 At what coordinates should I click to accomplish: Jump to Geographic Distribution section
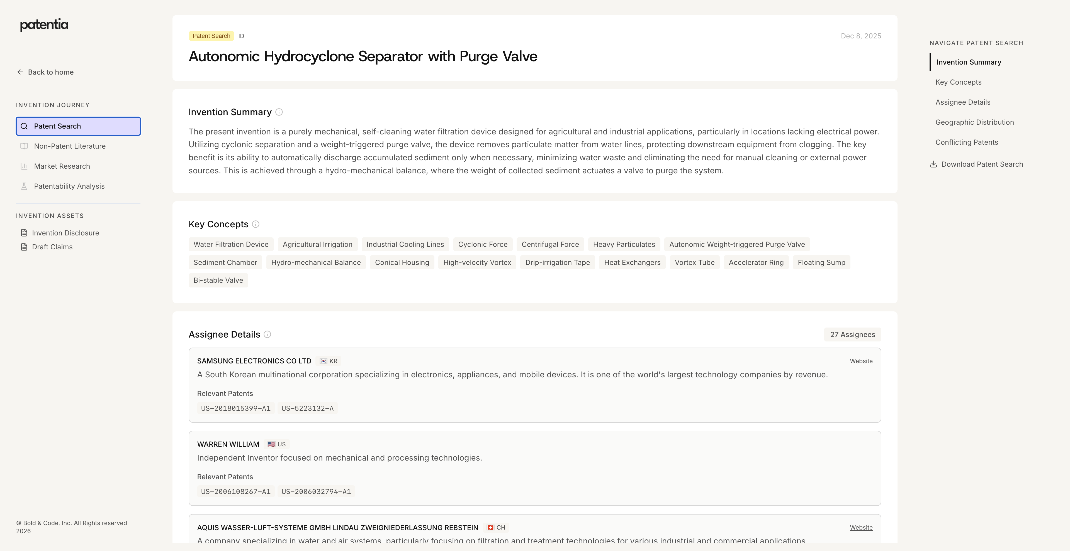[974, 122]
